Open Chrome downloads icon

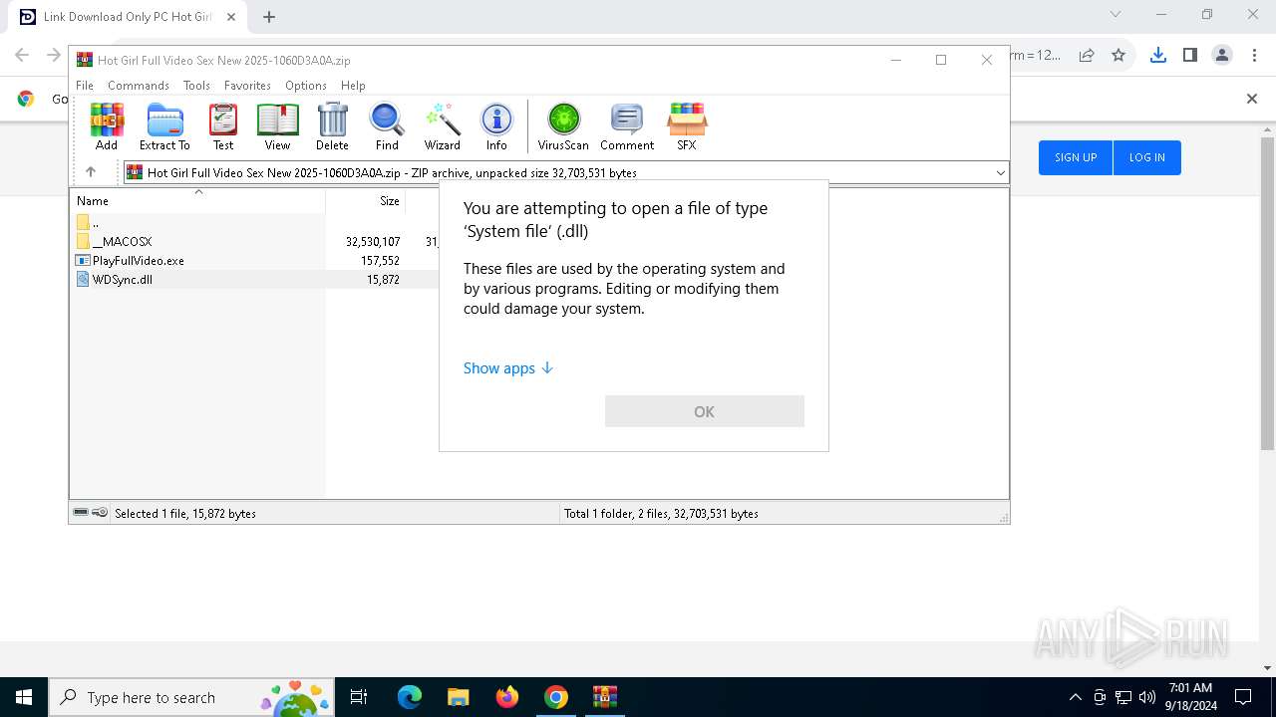tap(1157, 55)
